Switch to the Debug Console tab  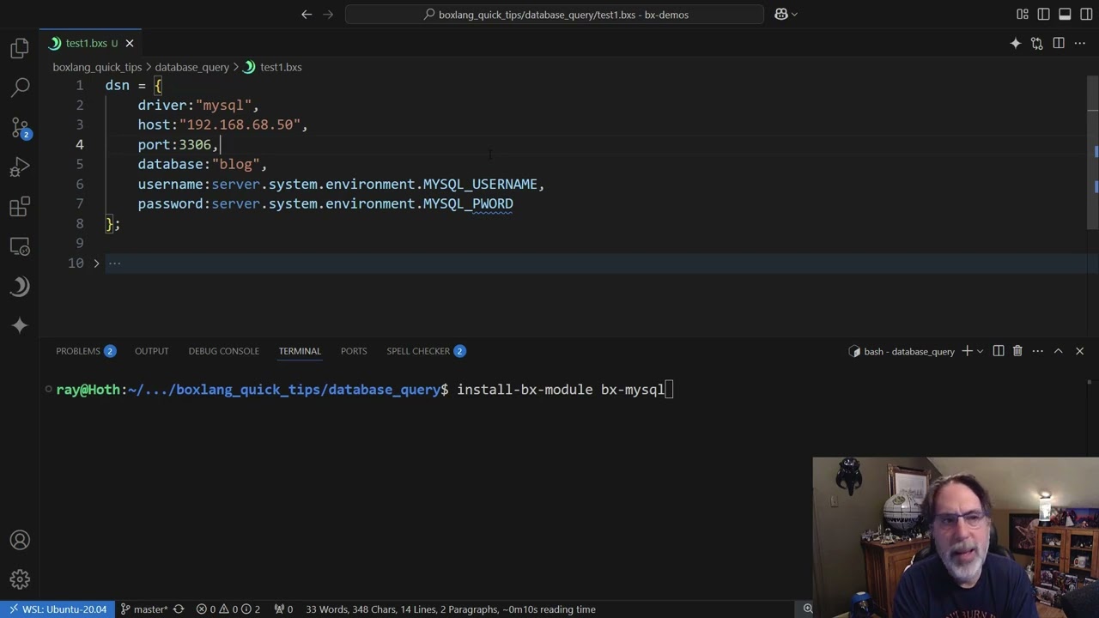223,351
